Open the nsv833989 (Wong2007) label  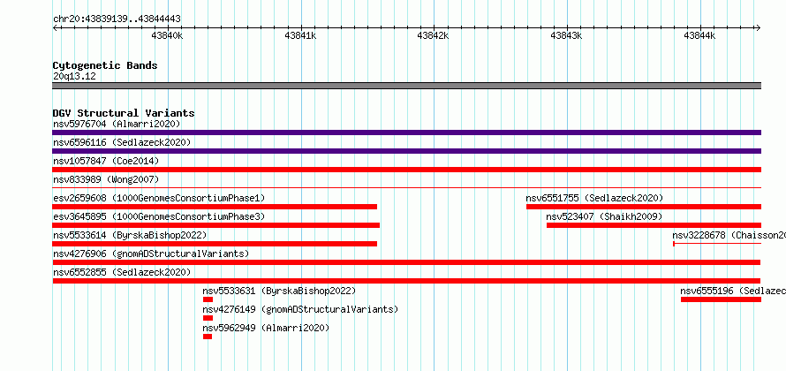pyautogui.click(x=106, y=179)
